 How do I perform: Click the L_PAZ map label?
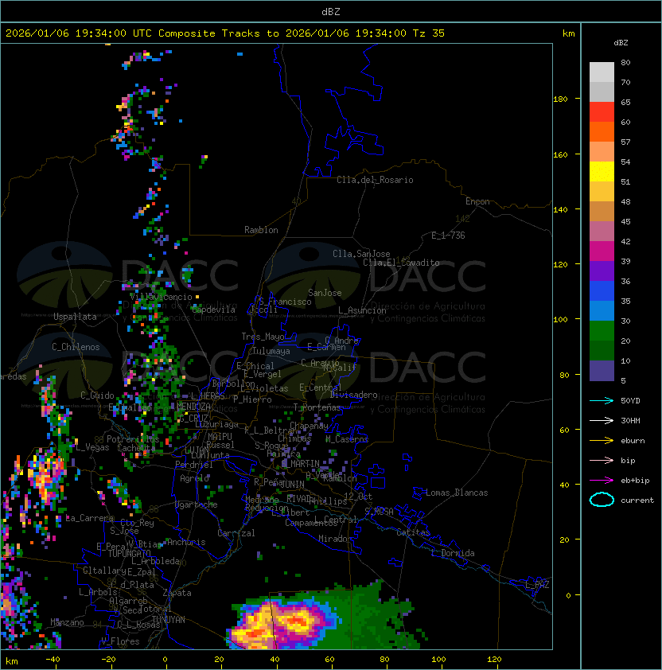(x=537, y=584)
